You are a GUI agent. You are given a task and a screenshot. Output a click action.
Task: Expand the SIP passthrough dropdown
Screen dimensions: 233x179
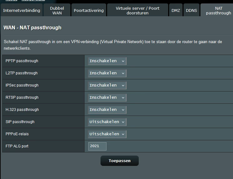pos(107,122)
